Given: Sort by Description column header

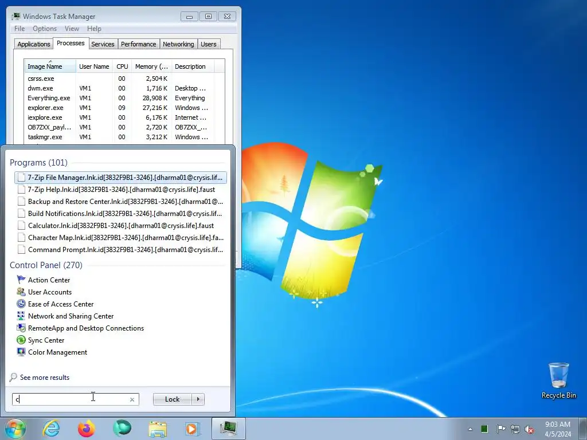Looking at the screenshot, I should [193, 66].
